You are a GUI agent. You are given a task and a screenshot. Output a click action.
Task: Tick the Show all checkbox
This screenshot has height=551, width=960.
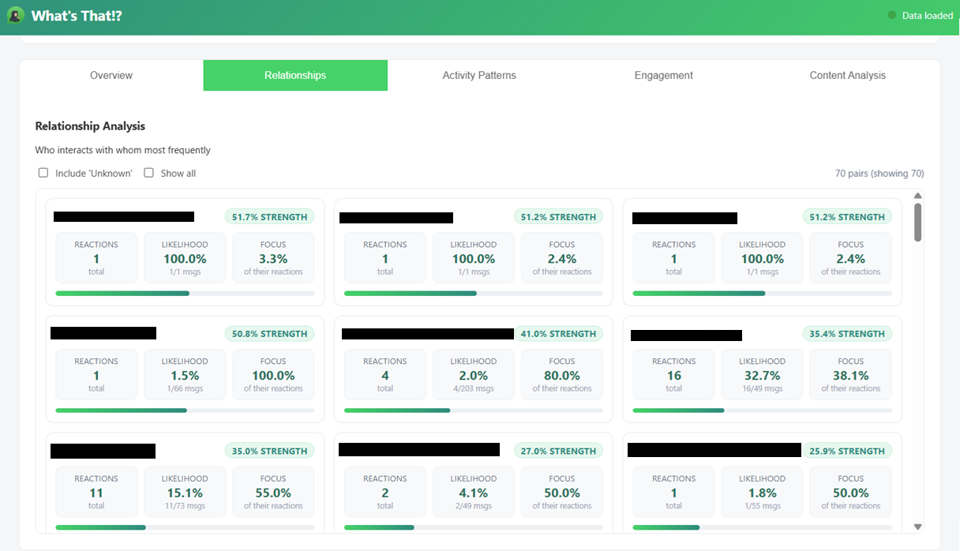(148, 173)
